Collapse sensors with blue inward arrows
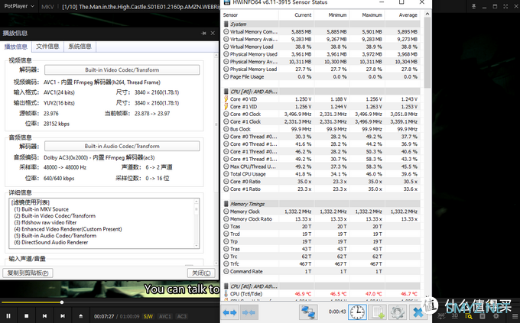The image size is (520, 323). point(249,312)
